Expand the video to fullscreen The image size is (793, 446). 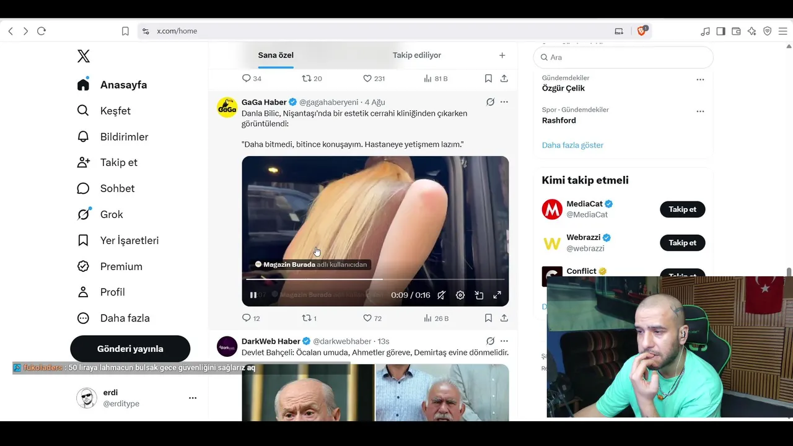[497, 295]
